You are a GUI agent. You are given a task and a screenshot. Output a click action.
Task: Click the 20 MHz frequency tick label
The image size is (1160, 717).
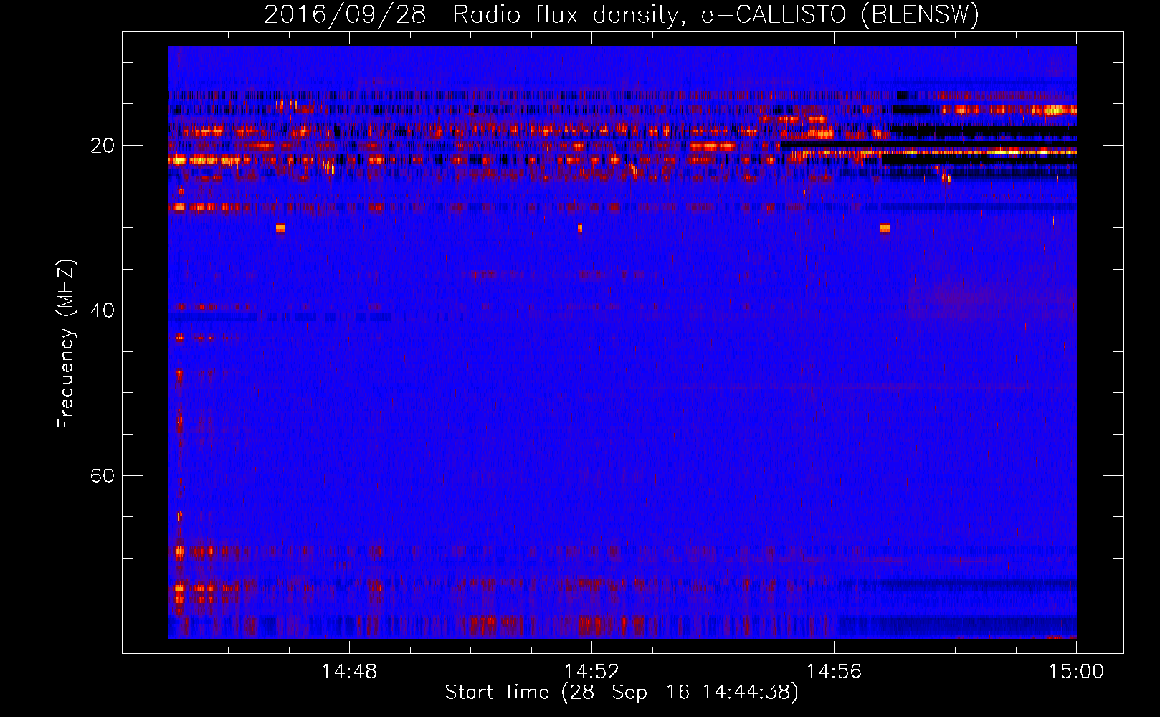(x=102, y=146)
